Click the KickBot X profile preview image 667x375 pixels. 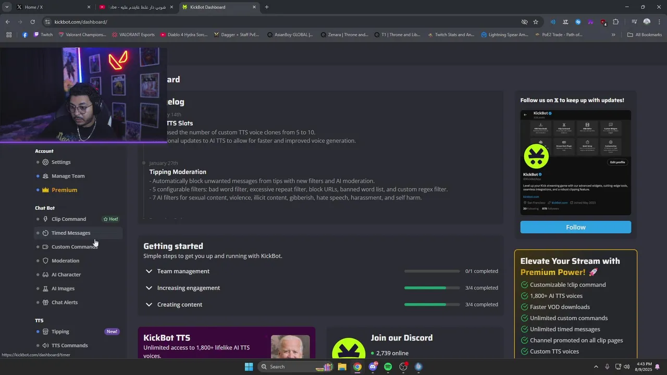(576, 162)
